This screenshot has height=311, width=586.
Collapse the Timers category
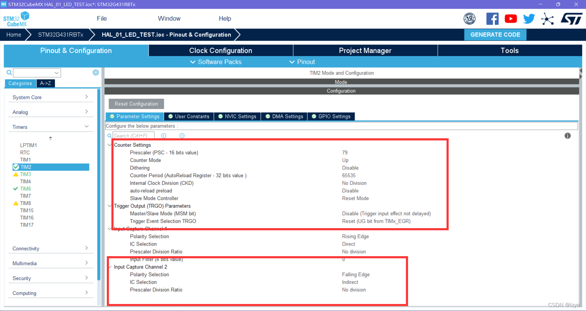pyautogui.click(x=50, y=127)
